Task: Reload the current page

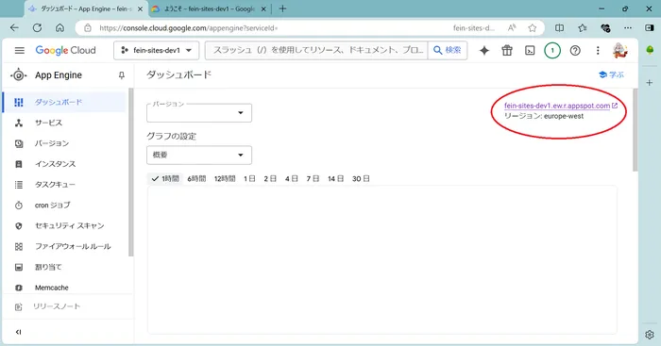Action: [x=37, y=27]
